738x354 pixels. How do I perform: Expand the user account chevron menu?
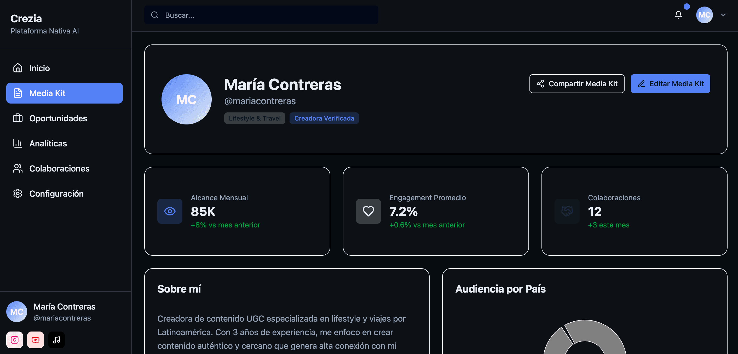pos(723,15)
